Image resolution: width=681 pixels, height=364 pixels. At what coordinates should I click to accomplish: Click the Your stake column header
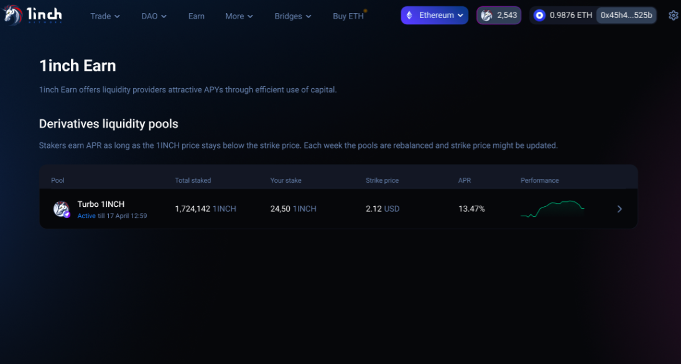[x=286, y=180]
